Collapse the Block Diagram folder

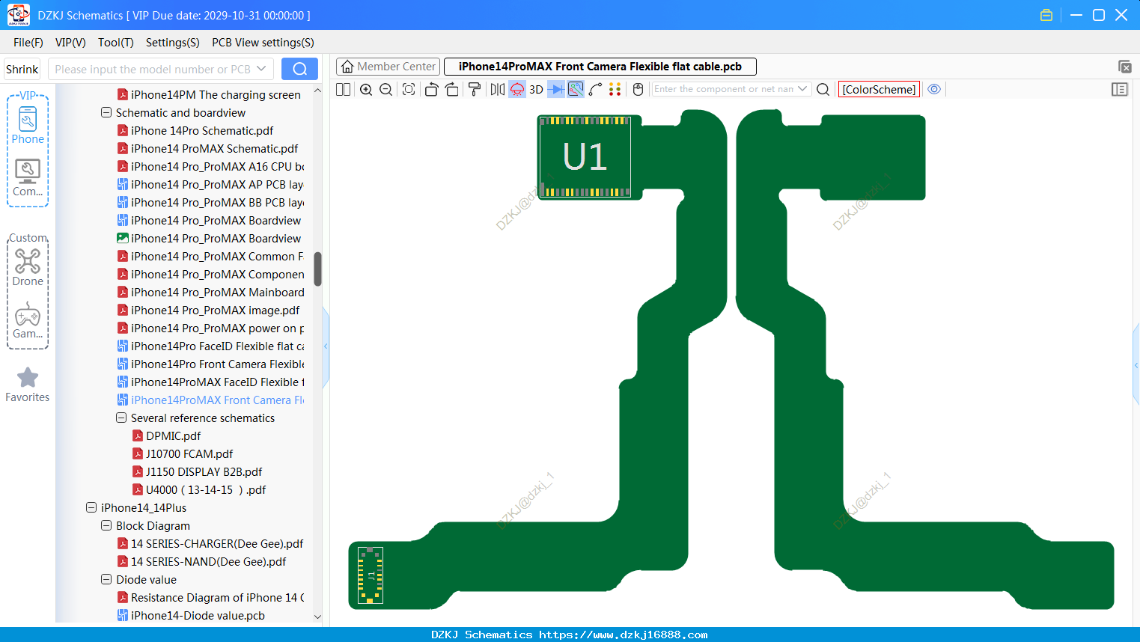(x=106, y=526)
